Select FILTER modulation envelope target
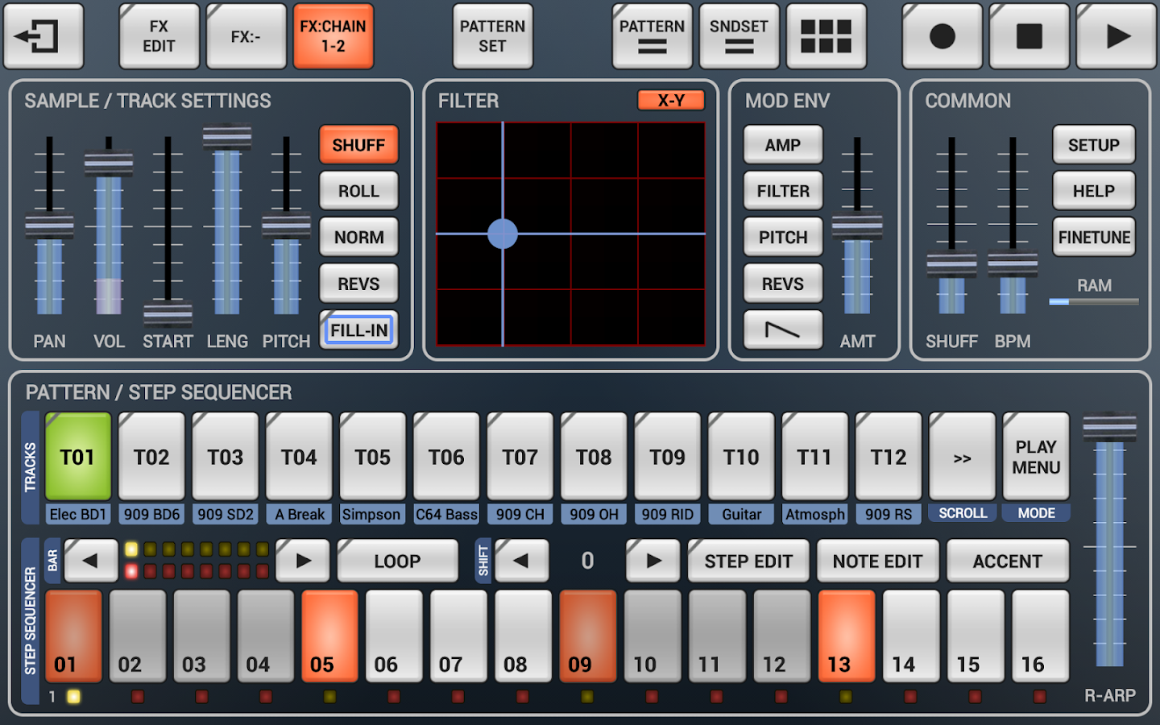Image resolution: width=1160 pixels, height=725 pixels. click(x=783, y=191)
